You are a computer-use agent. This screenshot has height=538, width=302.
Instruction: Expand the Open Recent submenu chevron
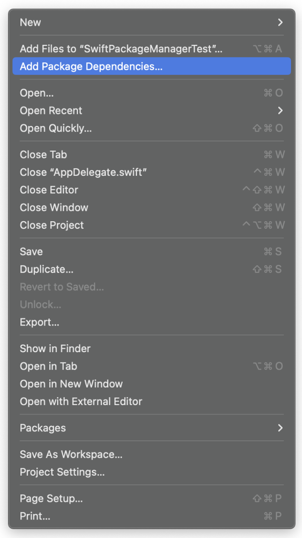pos(280,111)
